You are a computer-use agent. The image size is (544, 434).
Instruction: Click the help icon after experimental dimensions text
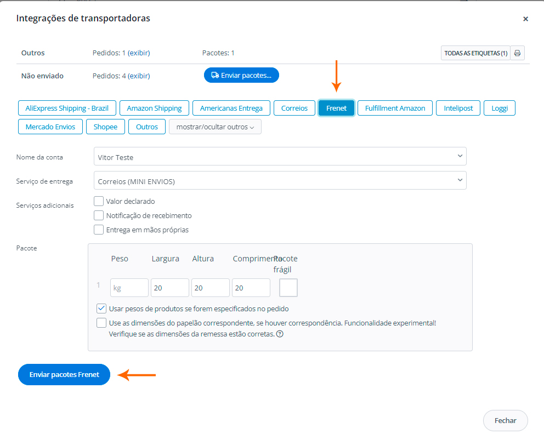280,334
